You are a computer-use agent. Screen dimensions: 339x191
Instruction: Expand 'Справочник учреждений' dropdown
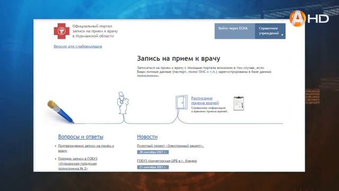(270, 31)
